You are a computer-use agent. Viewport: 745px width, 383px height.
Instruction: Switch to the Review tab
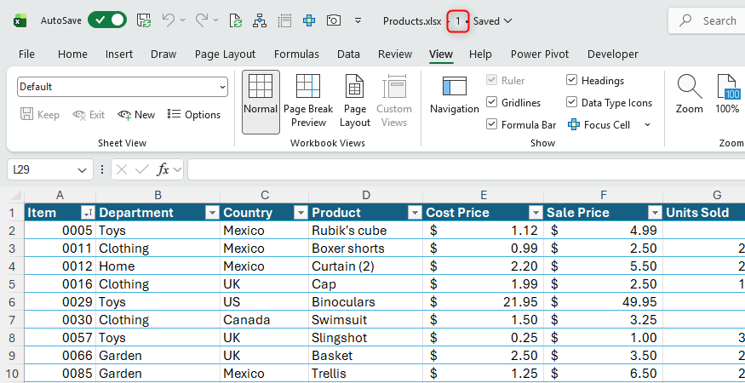(395, 54)
